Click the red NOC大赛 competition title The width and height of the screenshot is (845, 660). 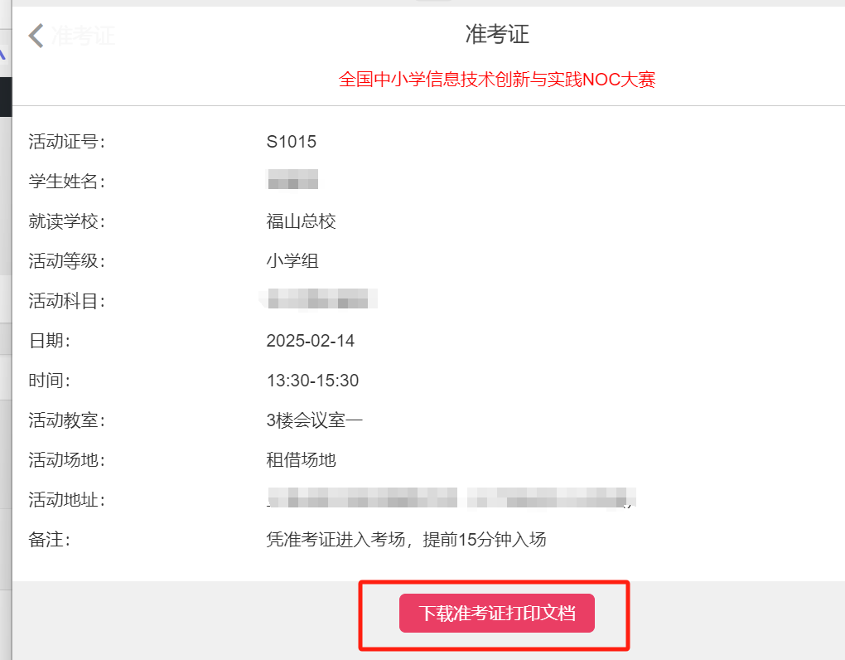(497, 80)
